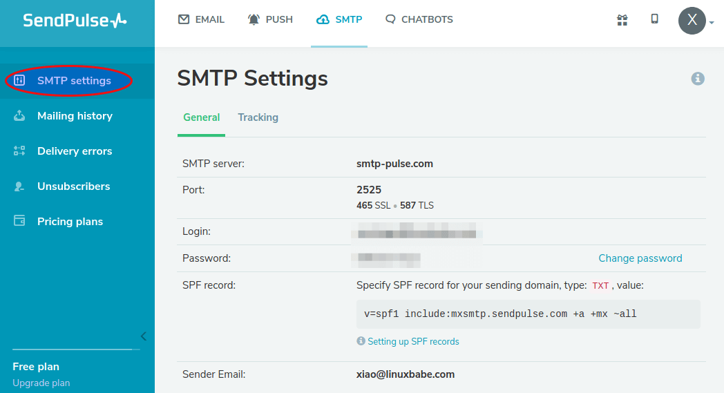Open the gift box icon
This screenshot has height=393, width=724.
(622, 20)
